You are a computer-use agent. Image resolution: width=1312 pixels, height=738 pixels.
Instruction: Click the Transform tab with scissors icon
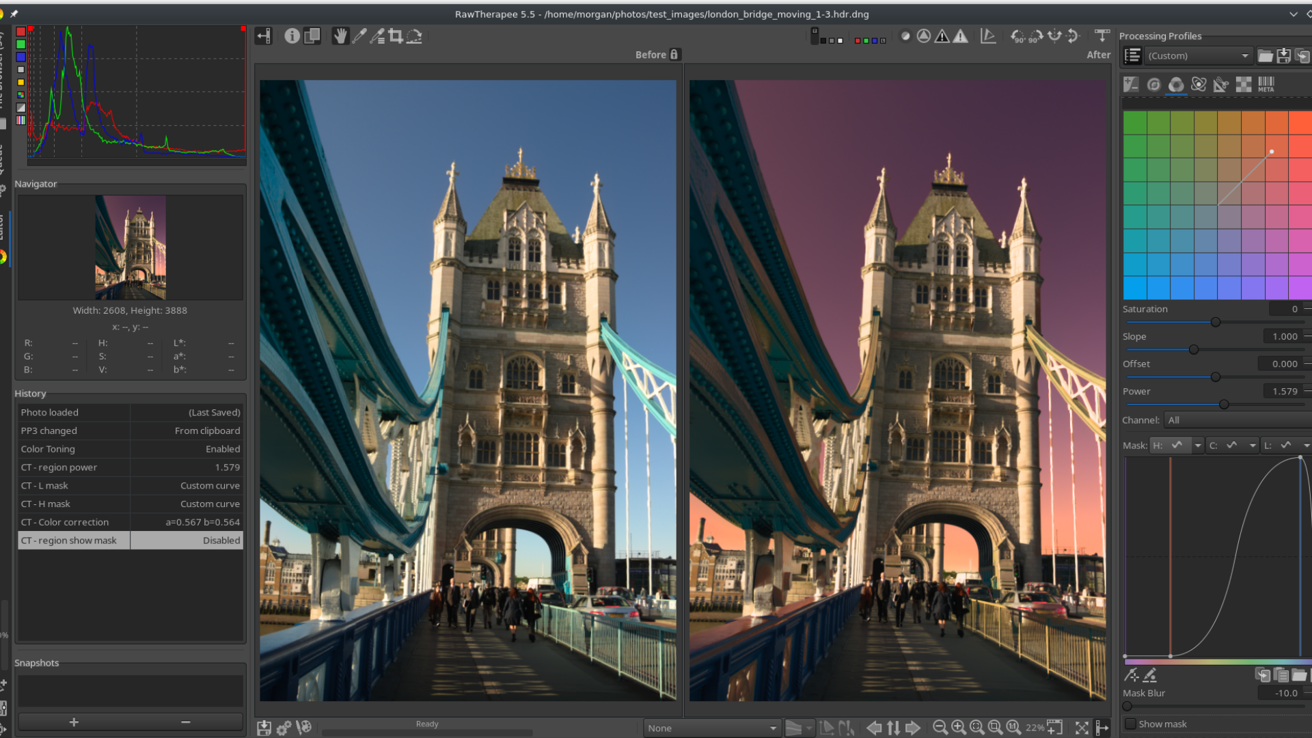(x=1220, y=84)
